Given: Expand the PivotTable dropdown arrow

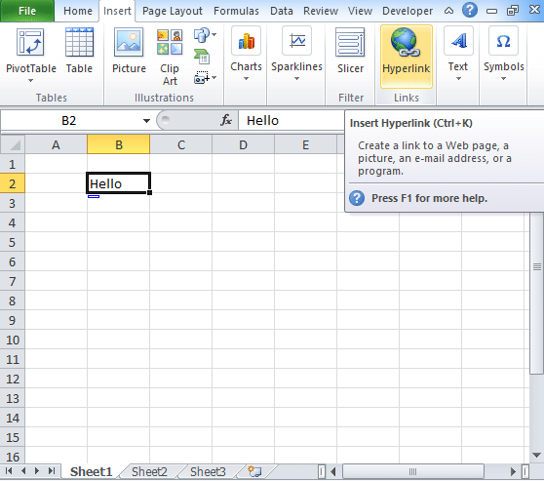Looking at the screenshot, I should point(30,81).
